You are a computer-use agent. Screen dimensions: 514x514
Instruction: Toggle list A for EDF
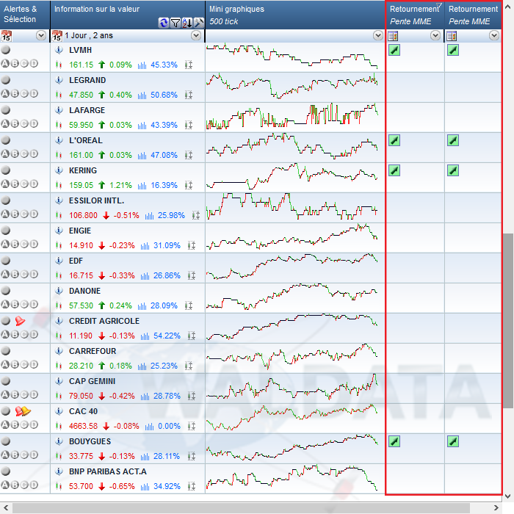(5, 274)
